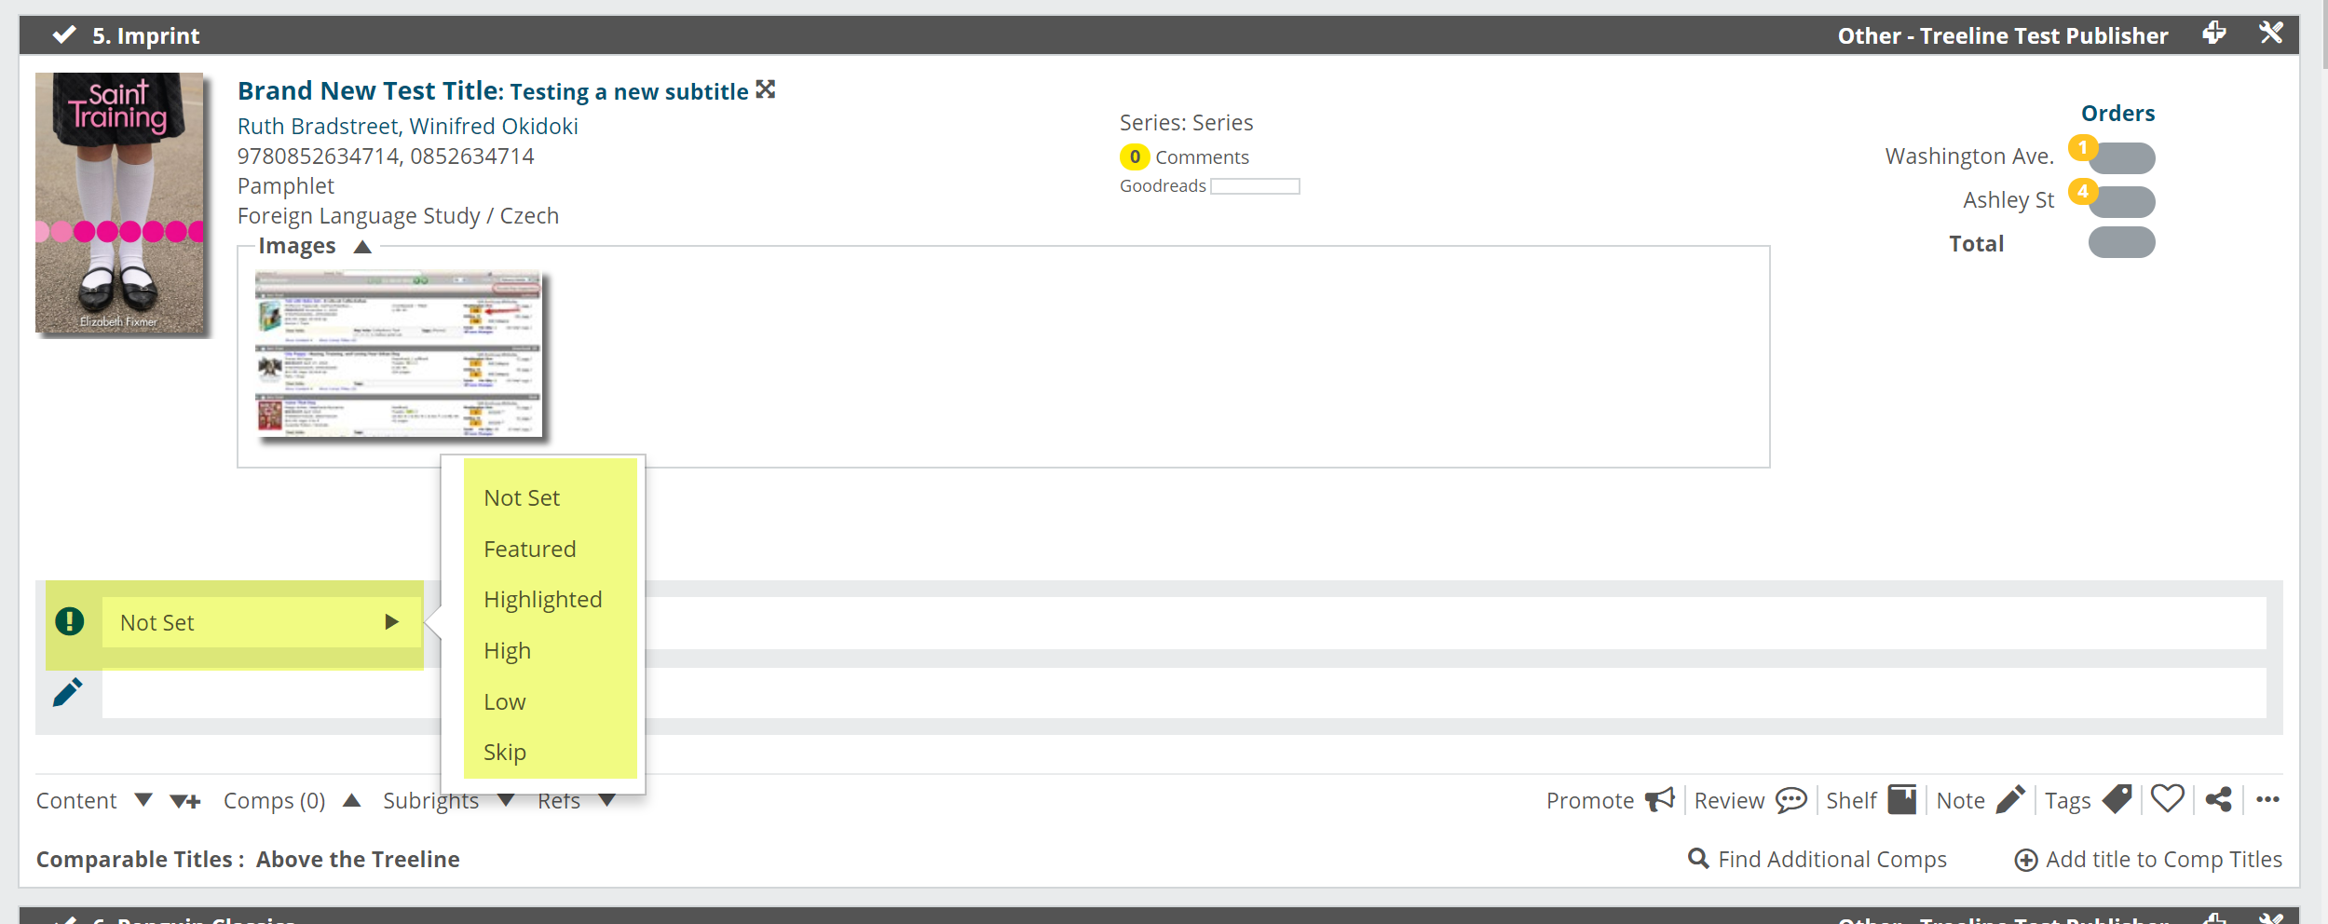
Task: Click the Note label text
Action: (x=1960, y=800)
